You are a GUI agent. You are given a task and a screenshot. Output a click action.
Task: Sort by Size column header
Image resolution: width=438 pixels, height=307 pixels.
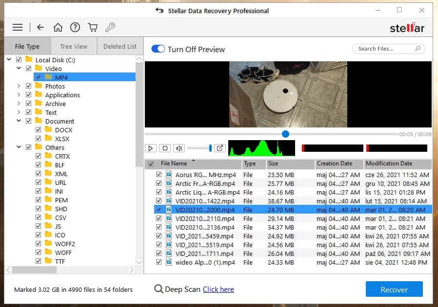pos(290,164)
